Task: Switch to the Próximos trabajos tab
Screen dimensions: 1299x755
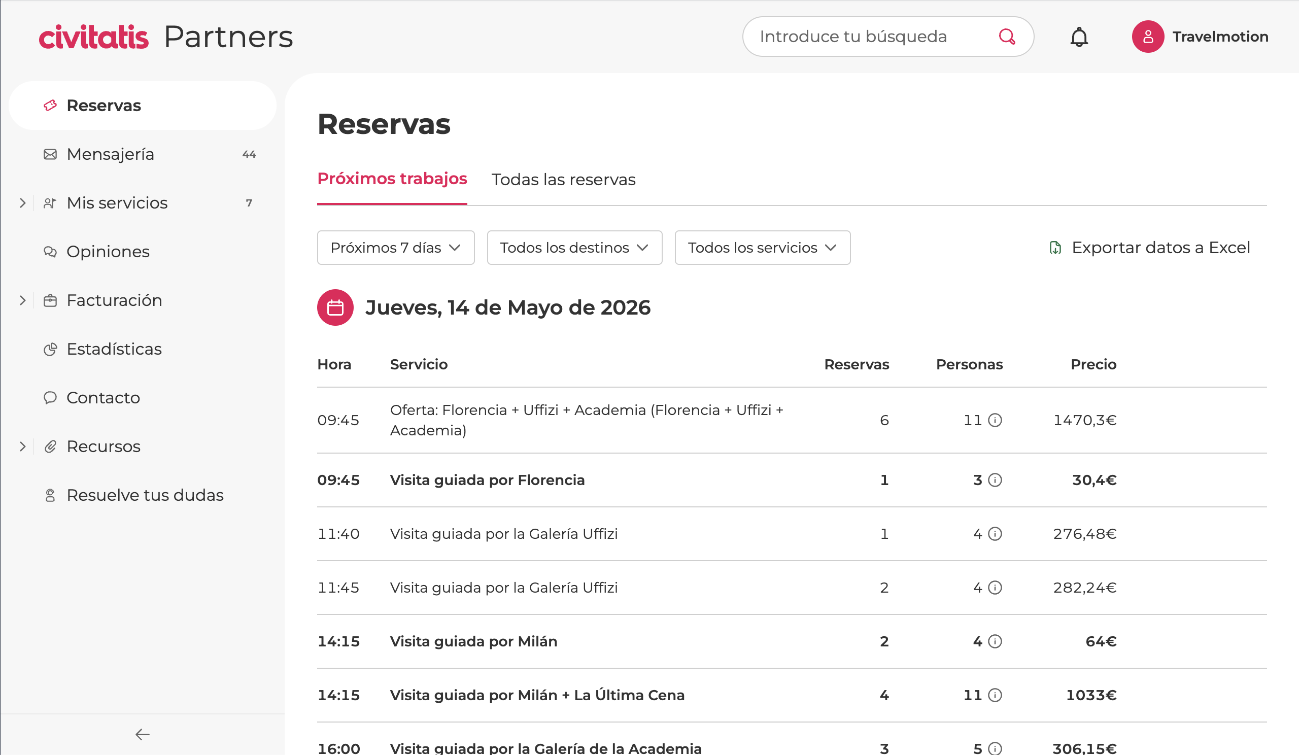Action: (x=392, y=179)
